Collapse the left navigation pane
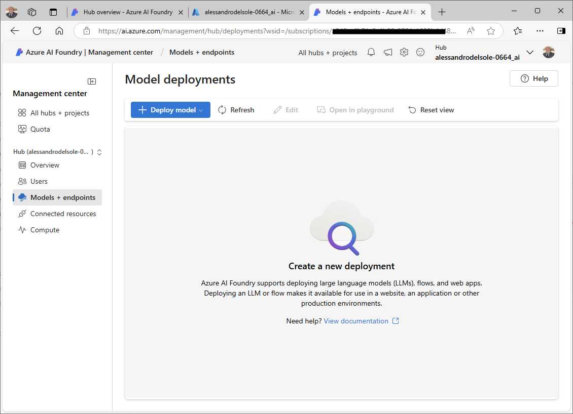This screenshot has height=414, width=573. (92, 81)
